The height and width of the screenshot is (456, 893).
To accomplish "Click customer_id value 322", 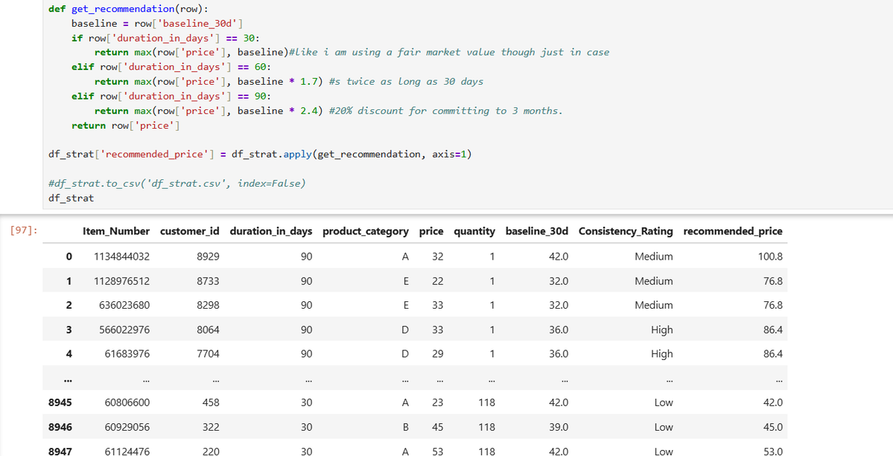I will pyautogui.click(x=212, y=427).
